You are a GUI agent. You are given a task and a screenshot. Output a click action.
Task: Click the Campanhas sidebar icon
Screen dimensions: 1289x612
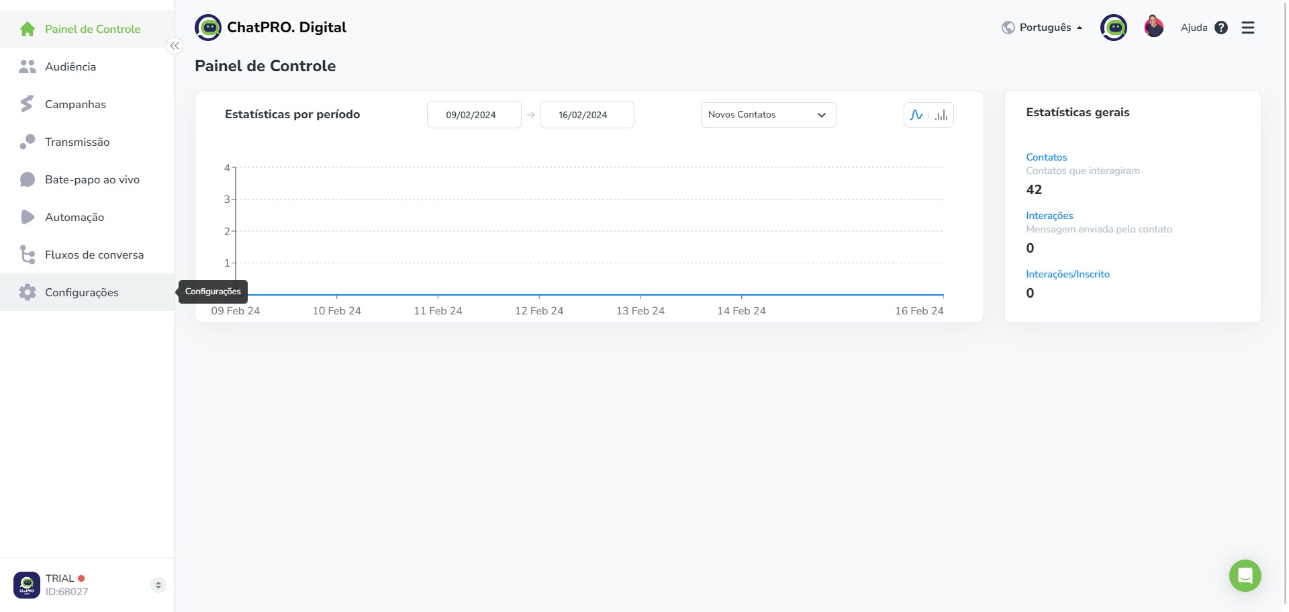[x=27, y=104]
